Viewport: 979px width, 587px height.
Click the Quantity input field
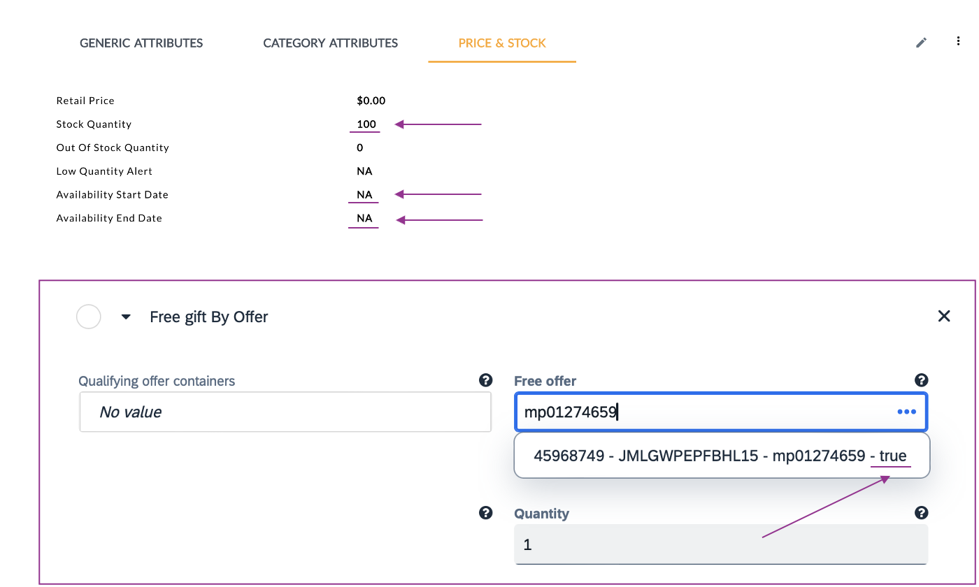tap(720, 544)
